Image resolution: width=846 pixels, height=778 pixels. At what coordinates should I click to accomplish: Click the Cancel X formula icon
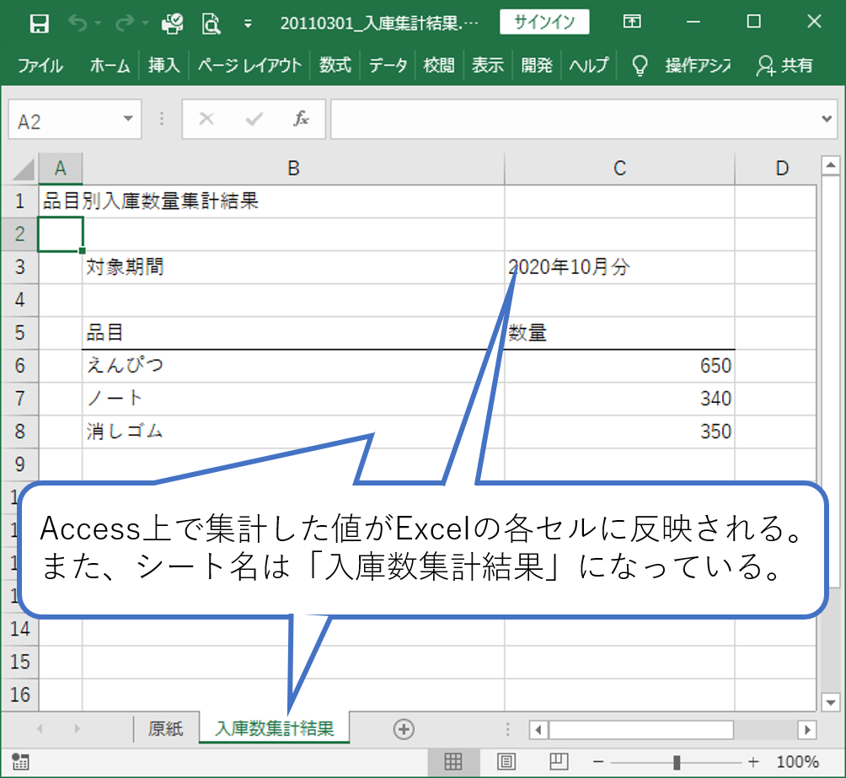(206, 119)
